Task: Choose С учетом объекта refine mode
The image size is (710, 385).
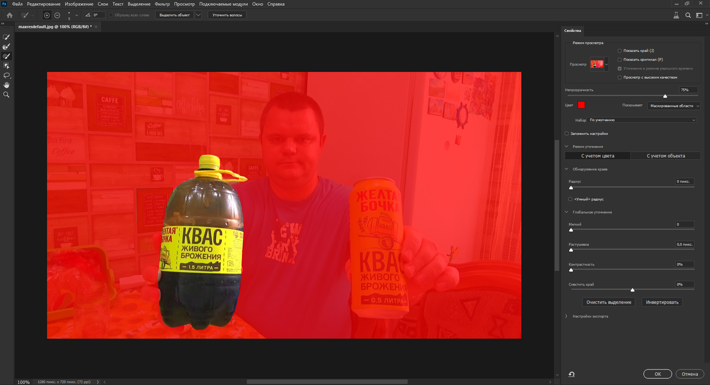Action: [666, 156]
